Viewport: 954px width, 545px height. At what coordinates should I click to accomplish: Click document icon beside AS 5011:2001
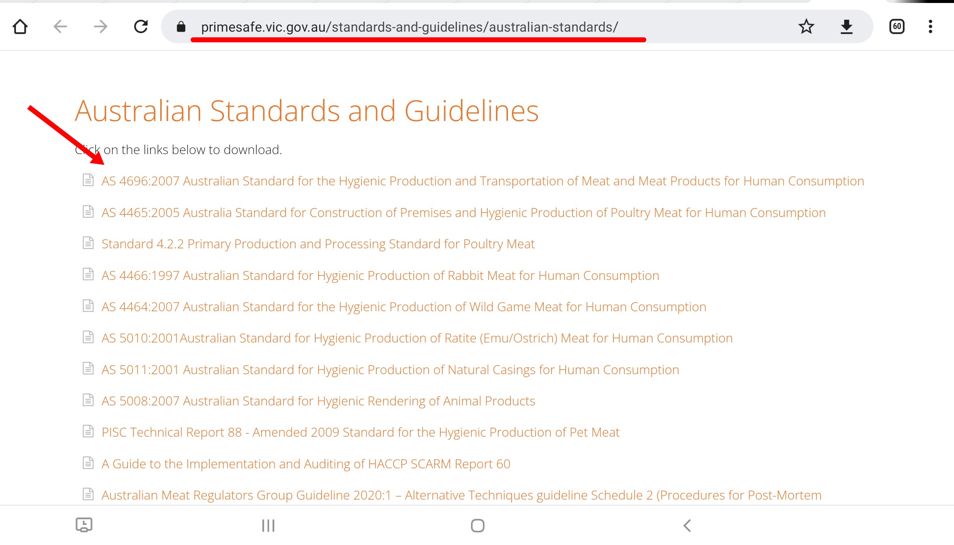88,369
